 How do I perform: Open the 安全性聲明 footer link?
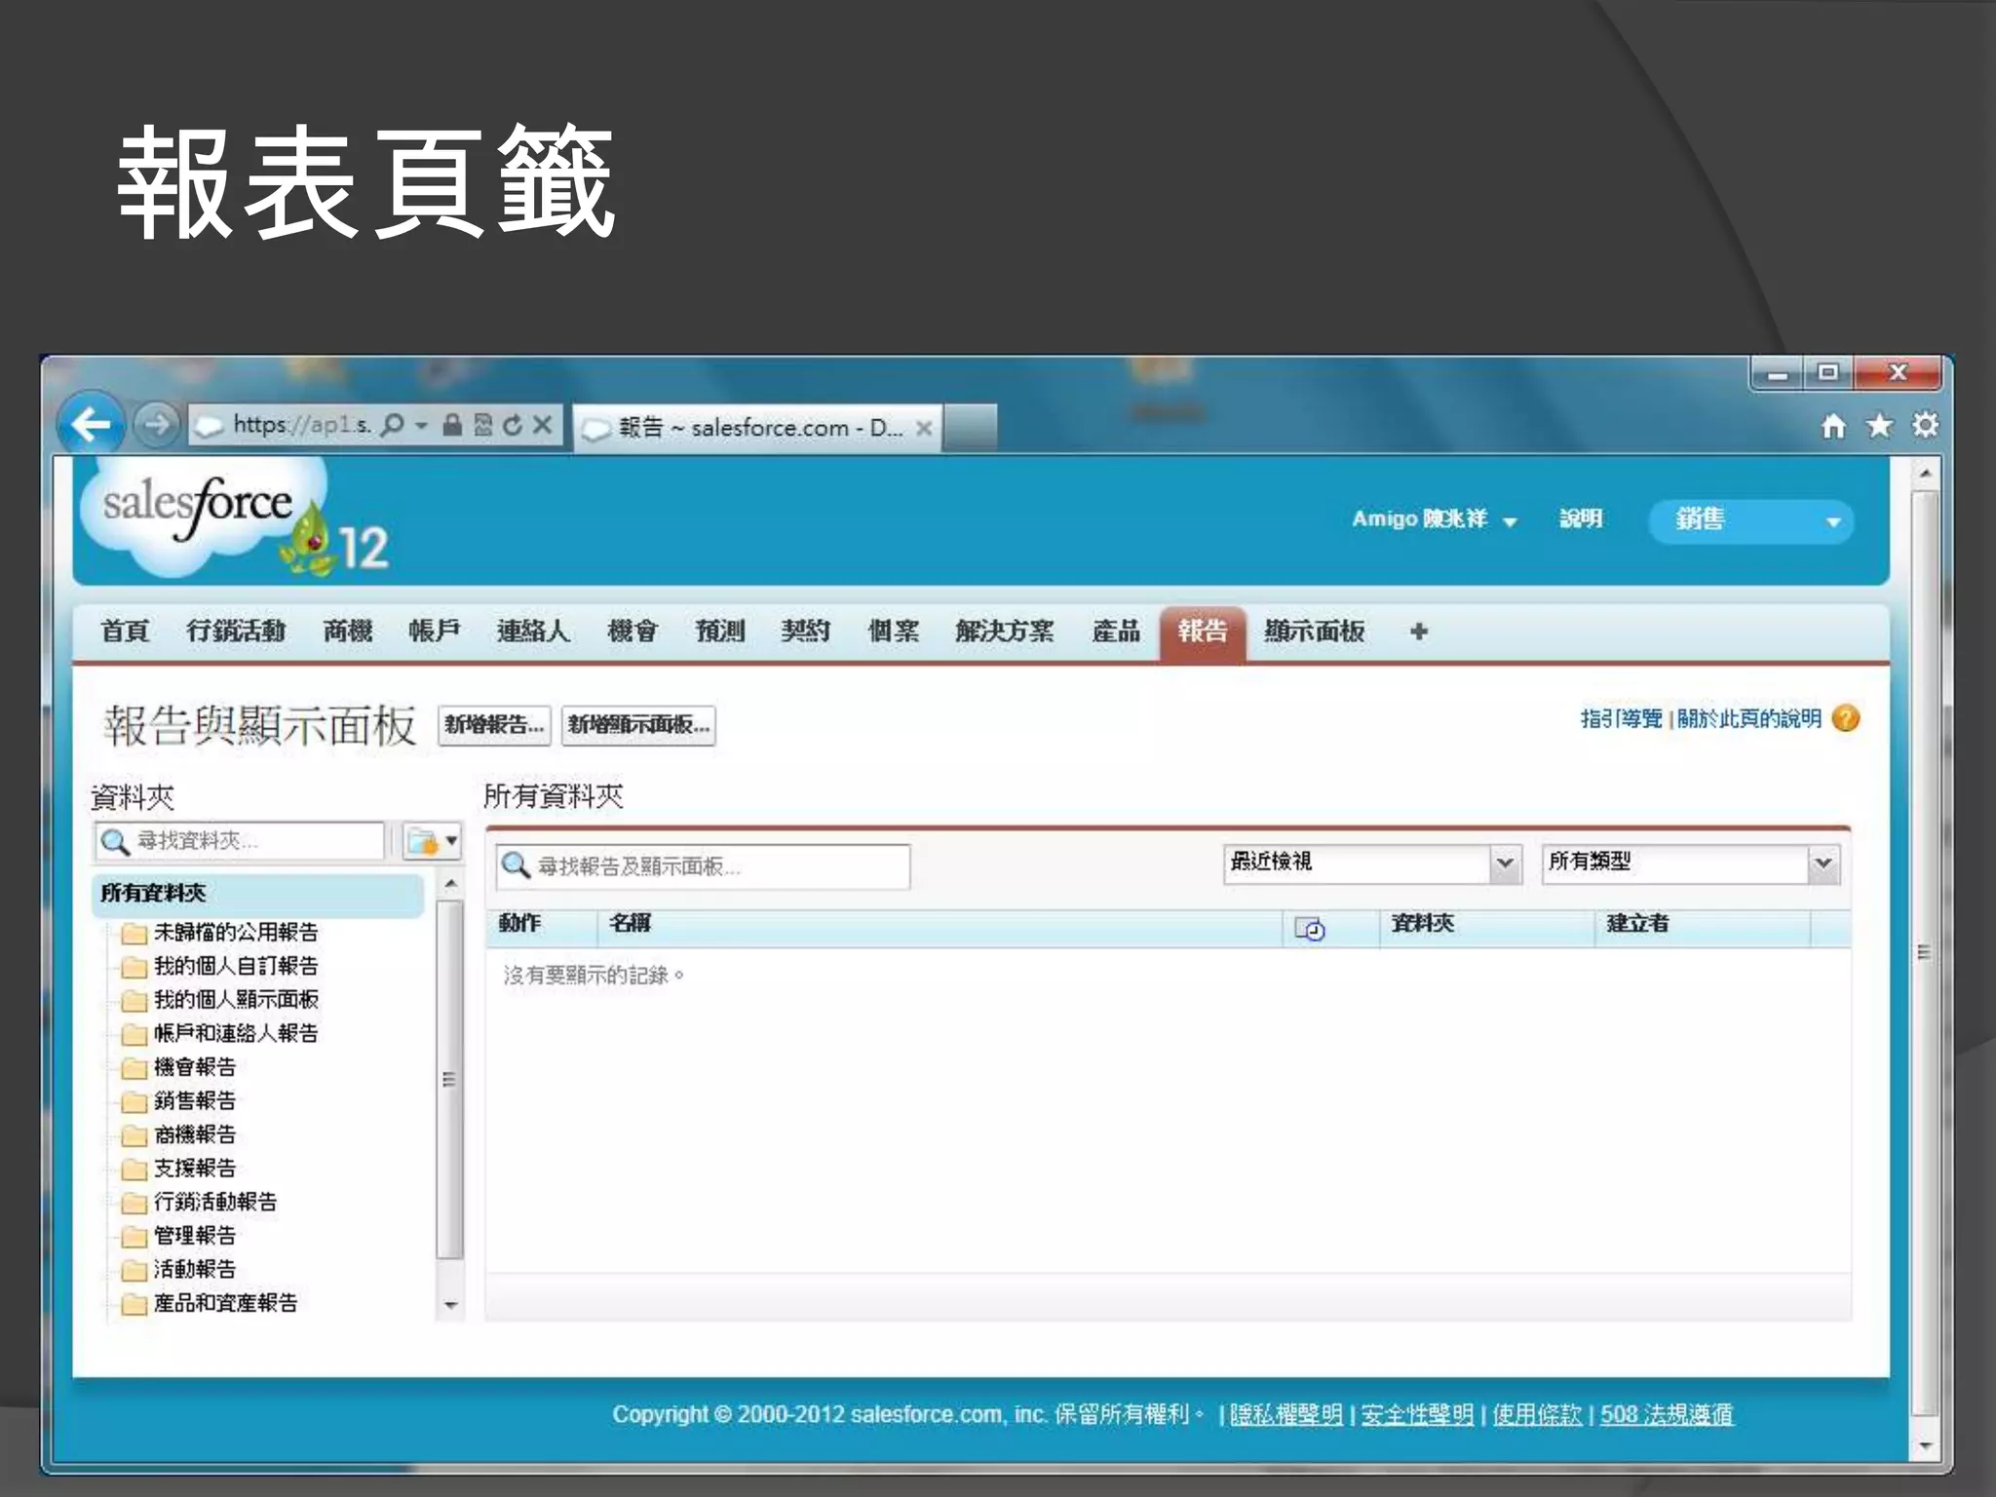pyautogui.click(x=1417, y=1414)
